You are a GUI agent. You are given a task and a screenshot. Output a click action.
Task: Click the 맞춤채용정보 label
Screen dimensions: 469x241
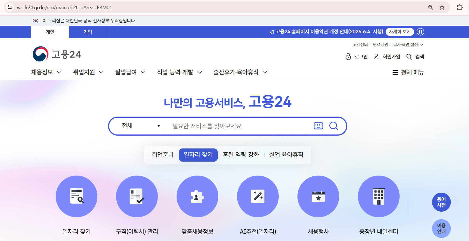click(x=197, y=231)
